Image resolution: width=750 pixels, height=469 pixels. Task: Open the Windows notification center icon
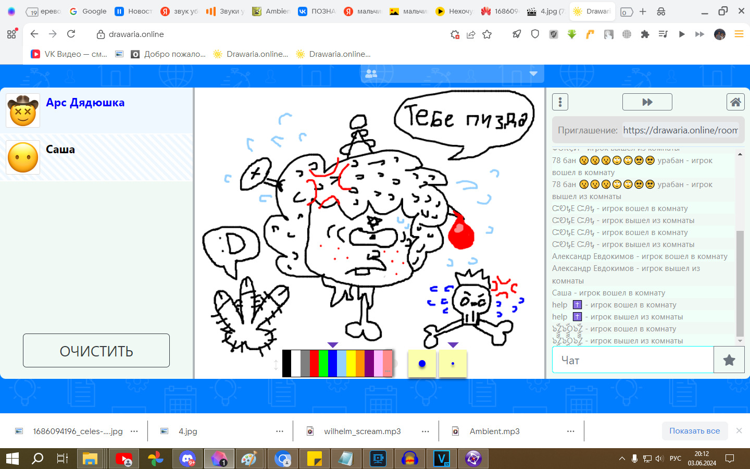click(x=730, y=459)
